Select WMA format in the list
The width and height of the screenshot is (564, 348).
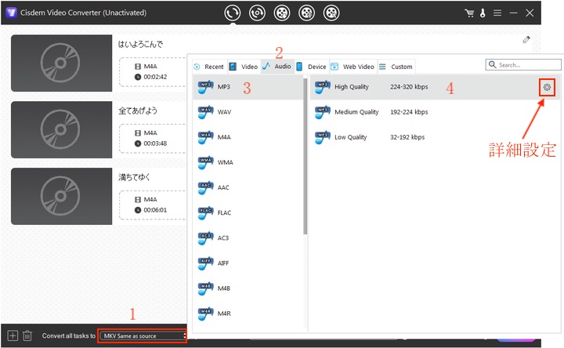tap(248, 162)
